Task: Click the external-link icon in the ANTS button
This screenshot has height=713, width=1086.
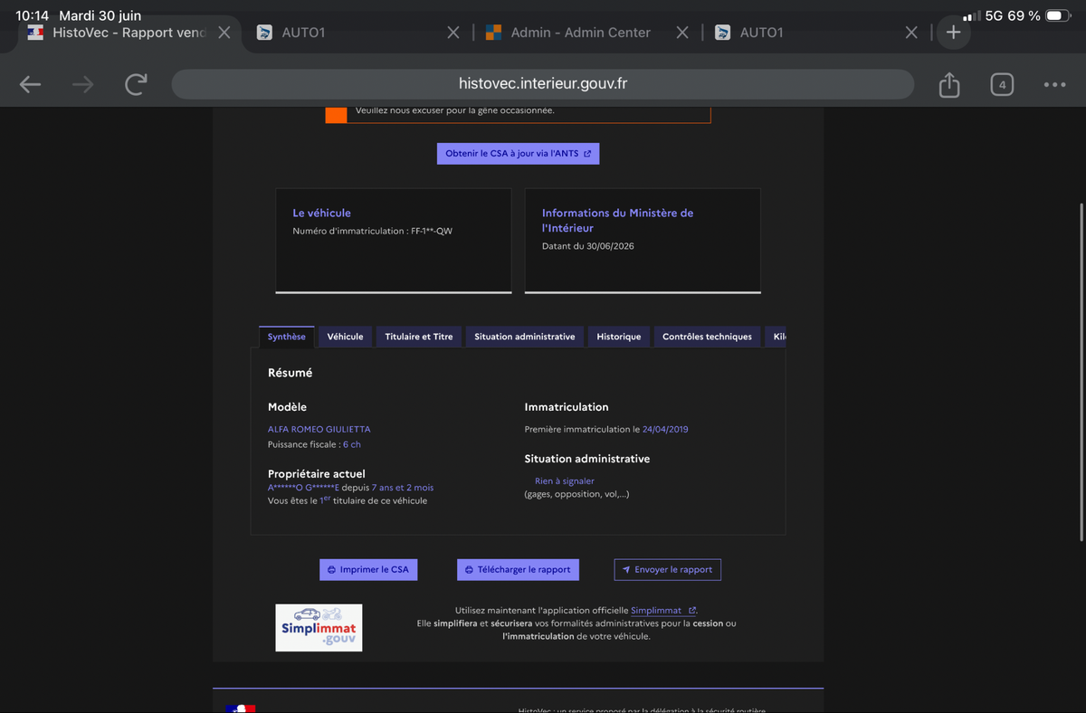Action: (x=587, y=154)
